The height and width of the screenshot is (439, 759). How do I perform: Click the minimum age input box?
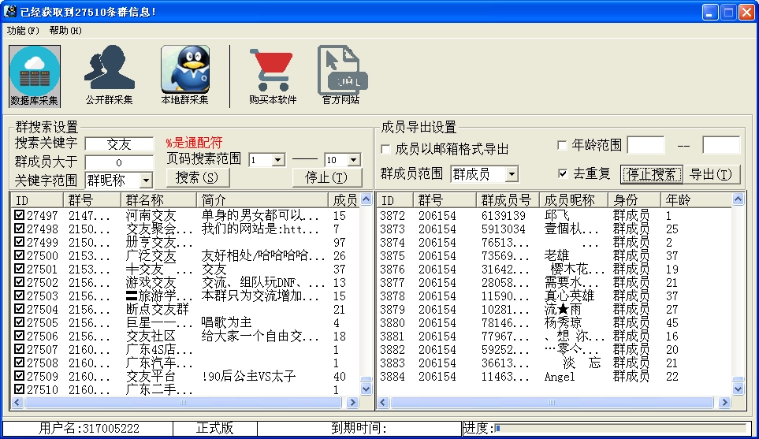[x=646, y=145]
